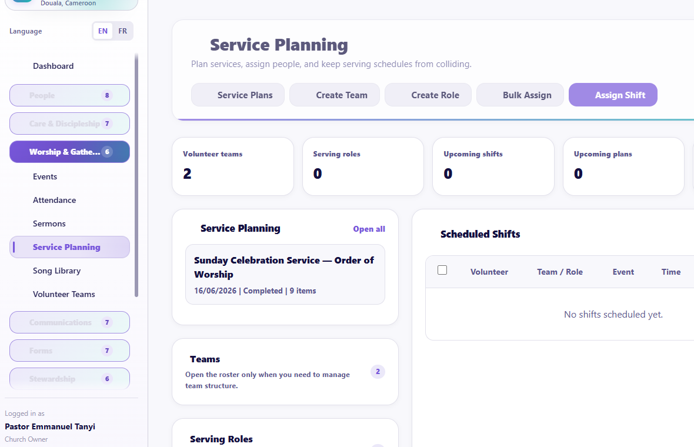
Task: Open the Song Library
Action: point(69,271)
